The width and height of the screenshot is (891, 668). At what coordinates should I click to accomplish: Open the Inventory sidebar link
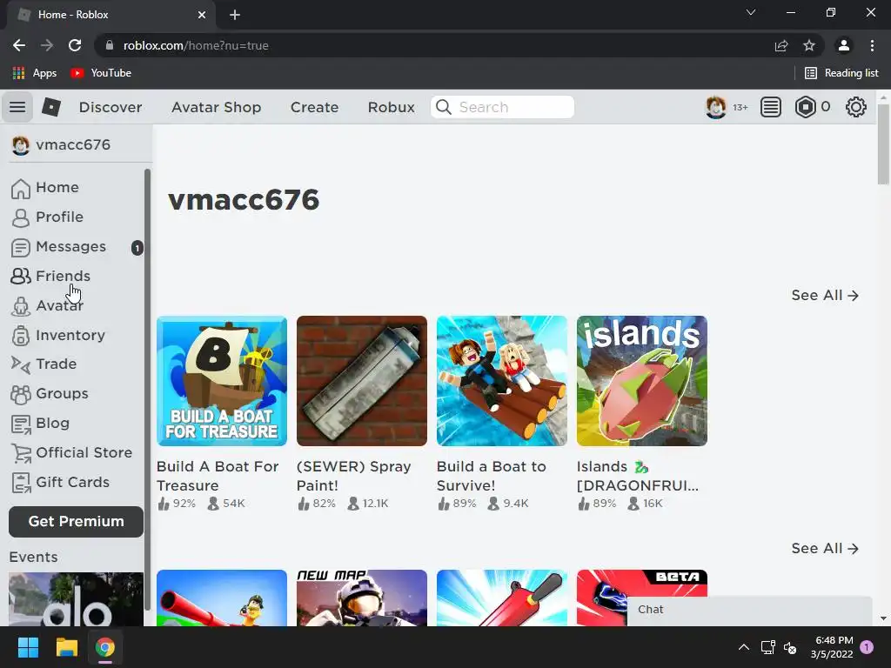(70, 335)
